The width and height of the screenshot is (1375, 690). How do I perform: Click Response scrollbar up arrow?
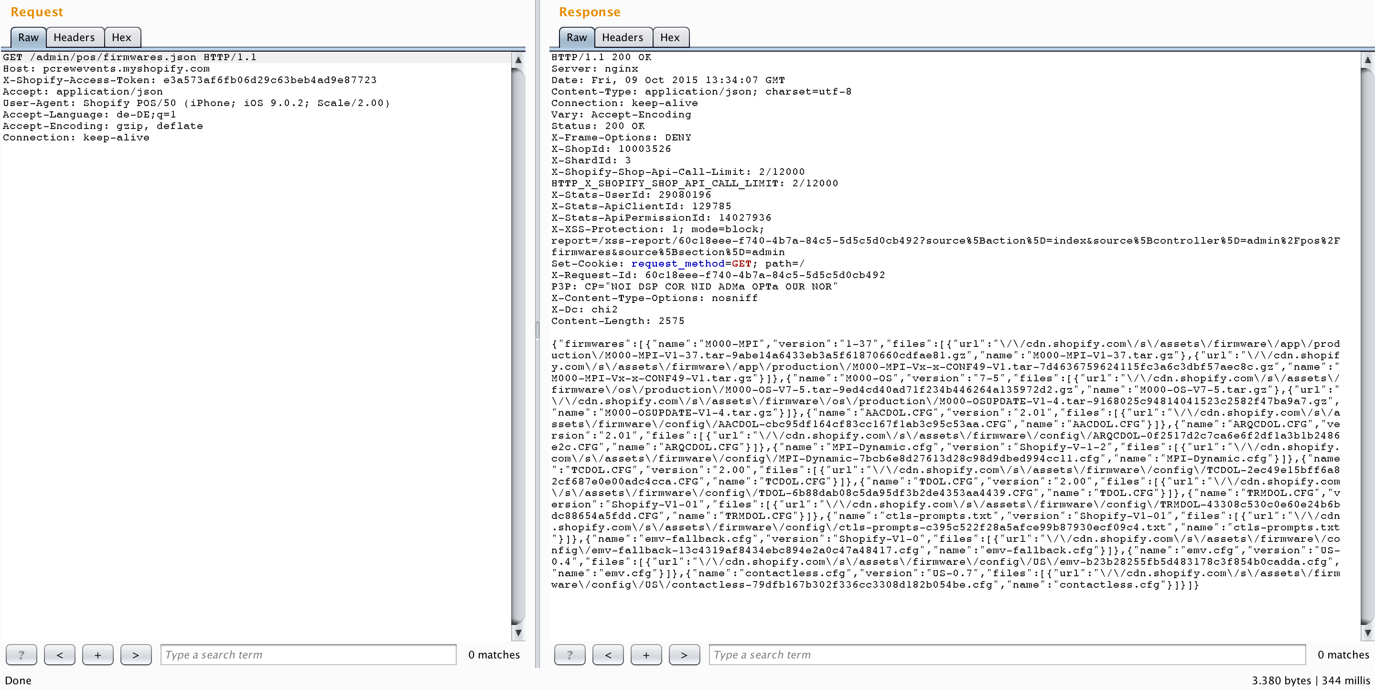(1367, 60)
